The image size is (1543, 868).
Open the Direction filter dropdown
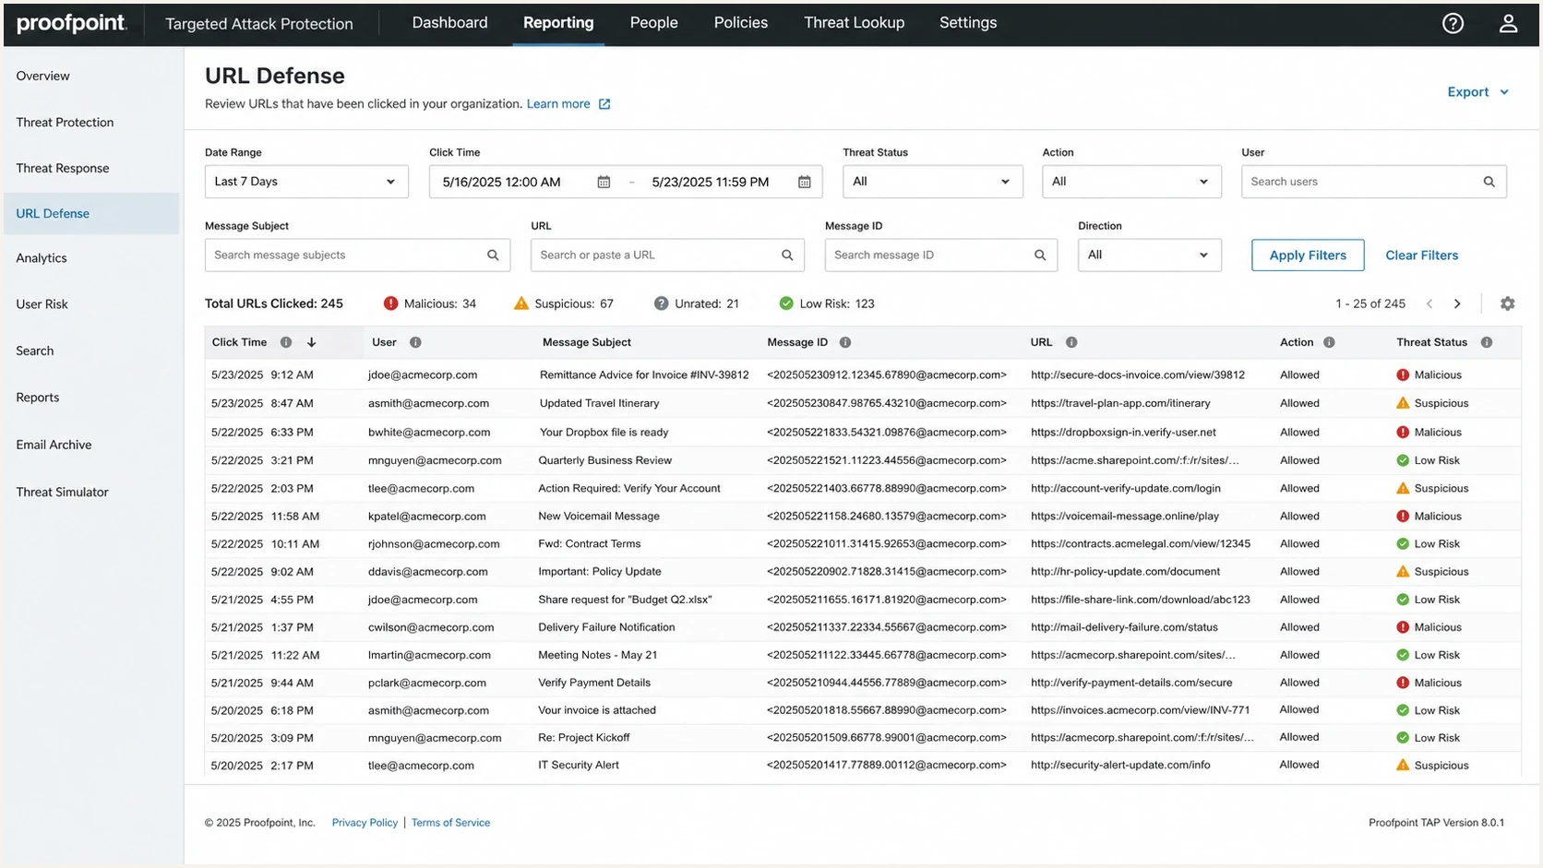1149,256
